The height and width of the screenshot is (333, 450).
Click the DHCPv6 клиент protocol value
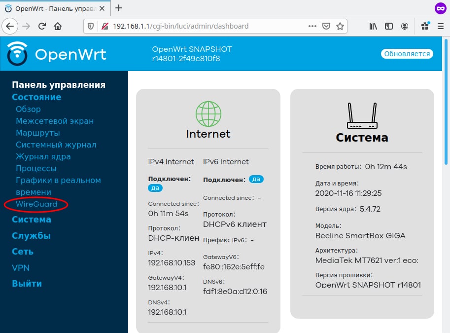click(x=235, y=224)
